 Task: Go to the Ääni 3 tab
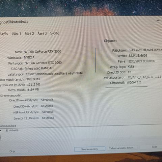tap(42, 33)
